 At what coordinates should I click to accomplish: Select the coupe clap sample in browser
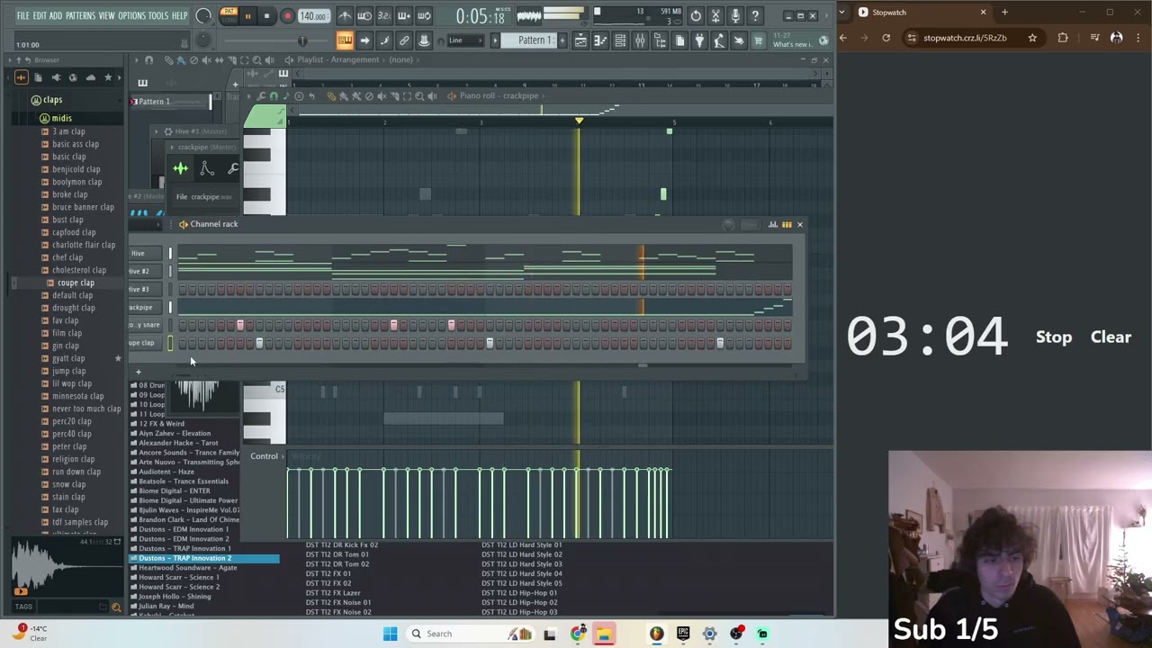click(76, 283)
